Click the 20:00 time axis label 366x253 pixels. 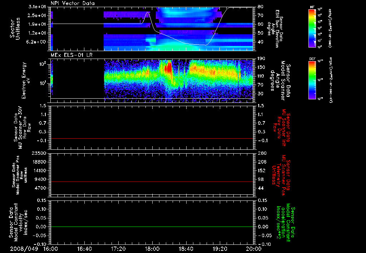pyautogui.click(x=254, y=249)
